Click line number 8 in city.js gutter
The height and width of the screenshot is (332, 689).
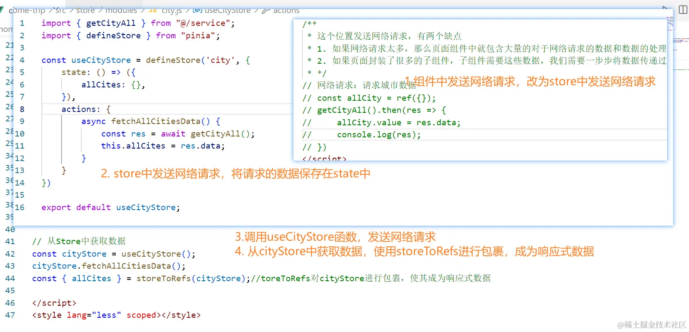[x=22, y=109]
